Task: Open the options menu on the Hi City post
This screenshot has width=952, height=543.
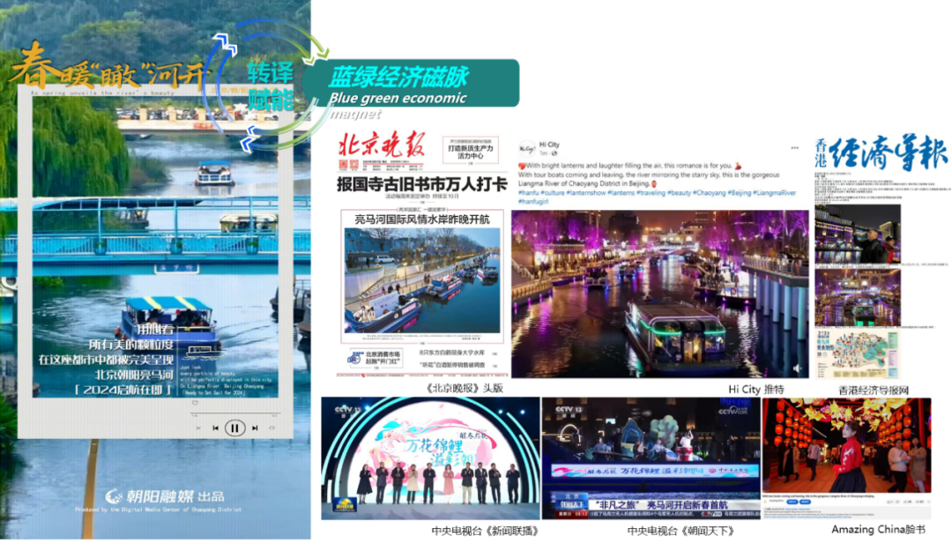Action: click(x=795, y=148)
